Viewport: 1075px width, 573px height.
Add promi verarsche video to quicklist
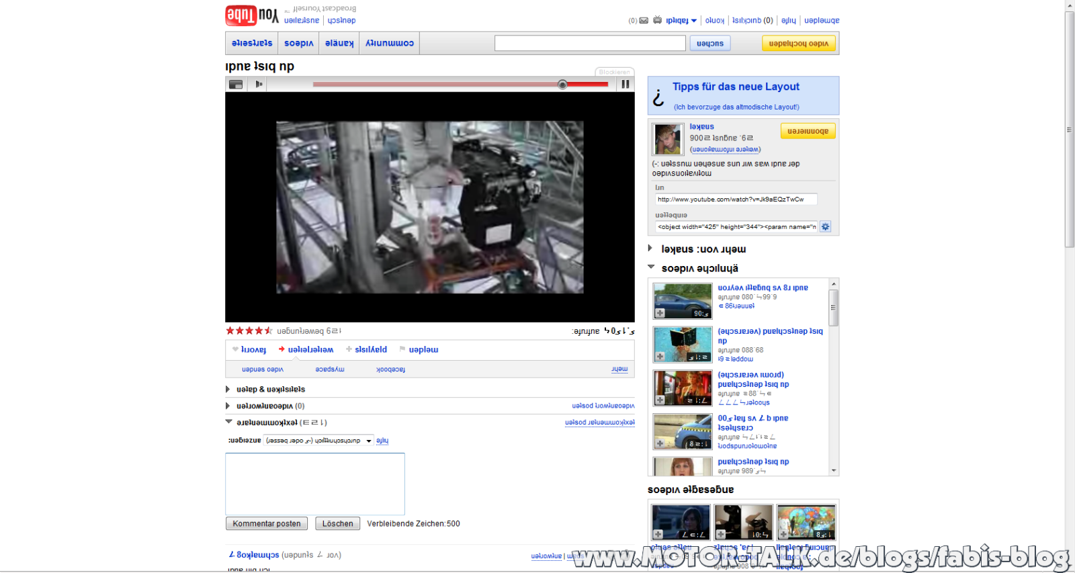(660, 400)
